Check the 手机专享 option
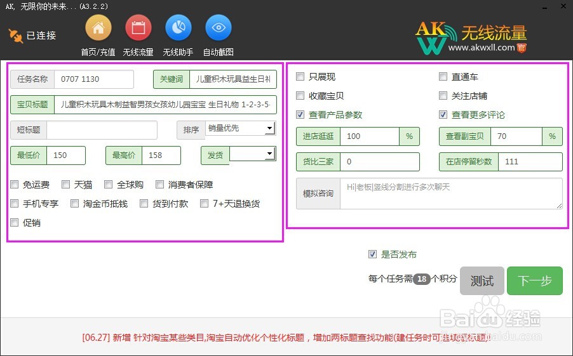 click(x=14, y=203)
